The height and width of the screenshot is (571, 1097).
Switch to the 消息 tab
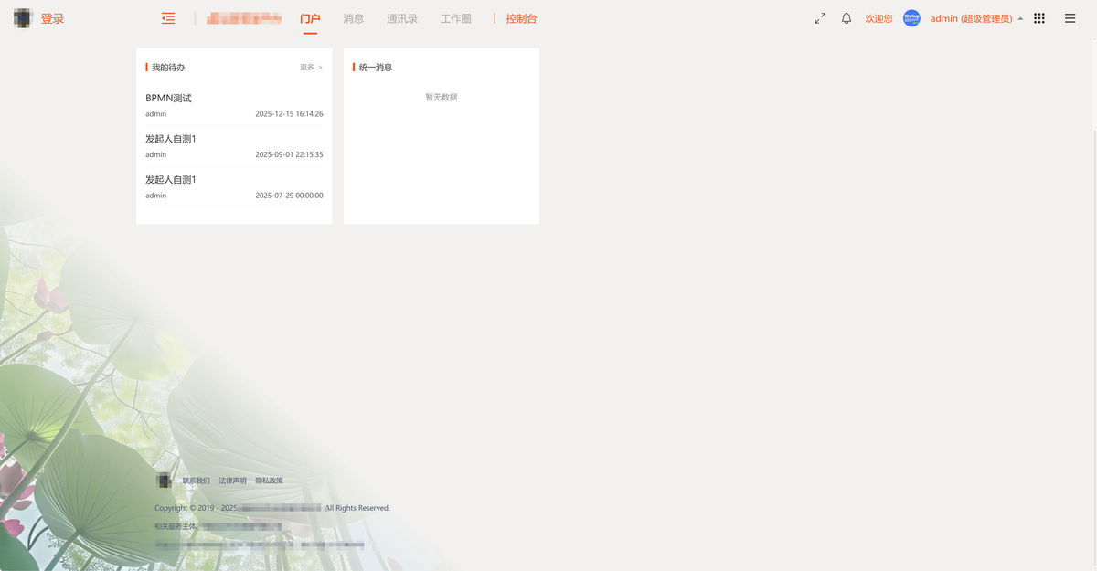click(353, 18)
